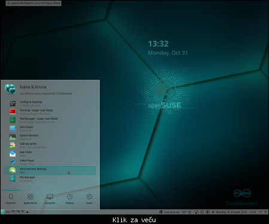The width and height of the screenshot is (269, 224).
Task: Open the Leave tab
Action: point(89,199)
